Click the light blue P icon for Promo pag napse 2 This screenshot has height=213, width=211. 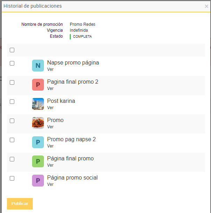tap(38, 142)
